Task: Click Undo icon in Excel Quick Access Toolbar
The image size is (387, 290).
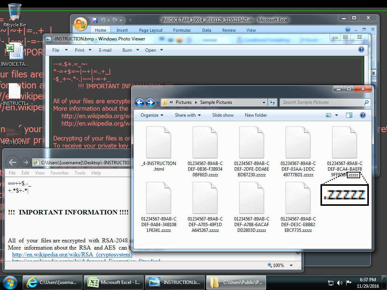Action: coord(103,20)
